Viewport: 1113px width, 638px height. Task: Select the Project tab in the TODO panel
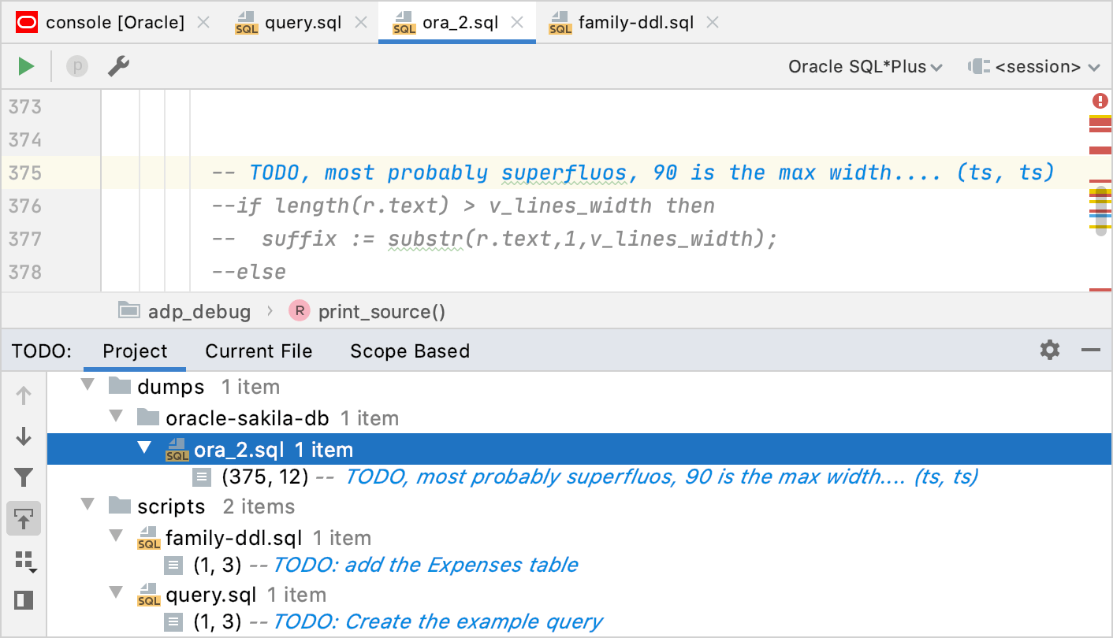coord(135,351)
